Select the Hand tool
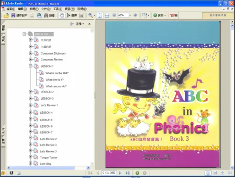Image resolution: width=236 pixels, height=178 pixels. point(62,15)
